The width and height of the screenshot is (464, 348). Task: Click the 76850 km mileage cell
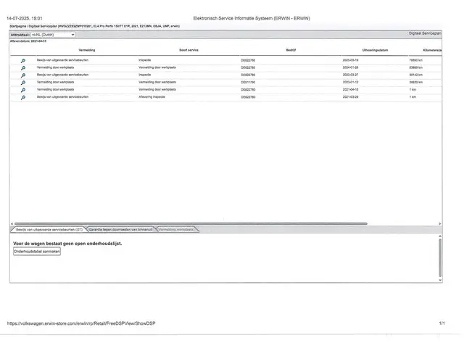click(415, 60)
